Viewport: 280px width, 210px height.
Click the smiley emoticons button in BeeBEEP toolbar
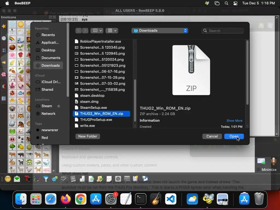[8, 179]
